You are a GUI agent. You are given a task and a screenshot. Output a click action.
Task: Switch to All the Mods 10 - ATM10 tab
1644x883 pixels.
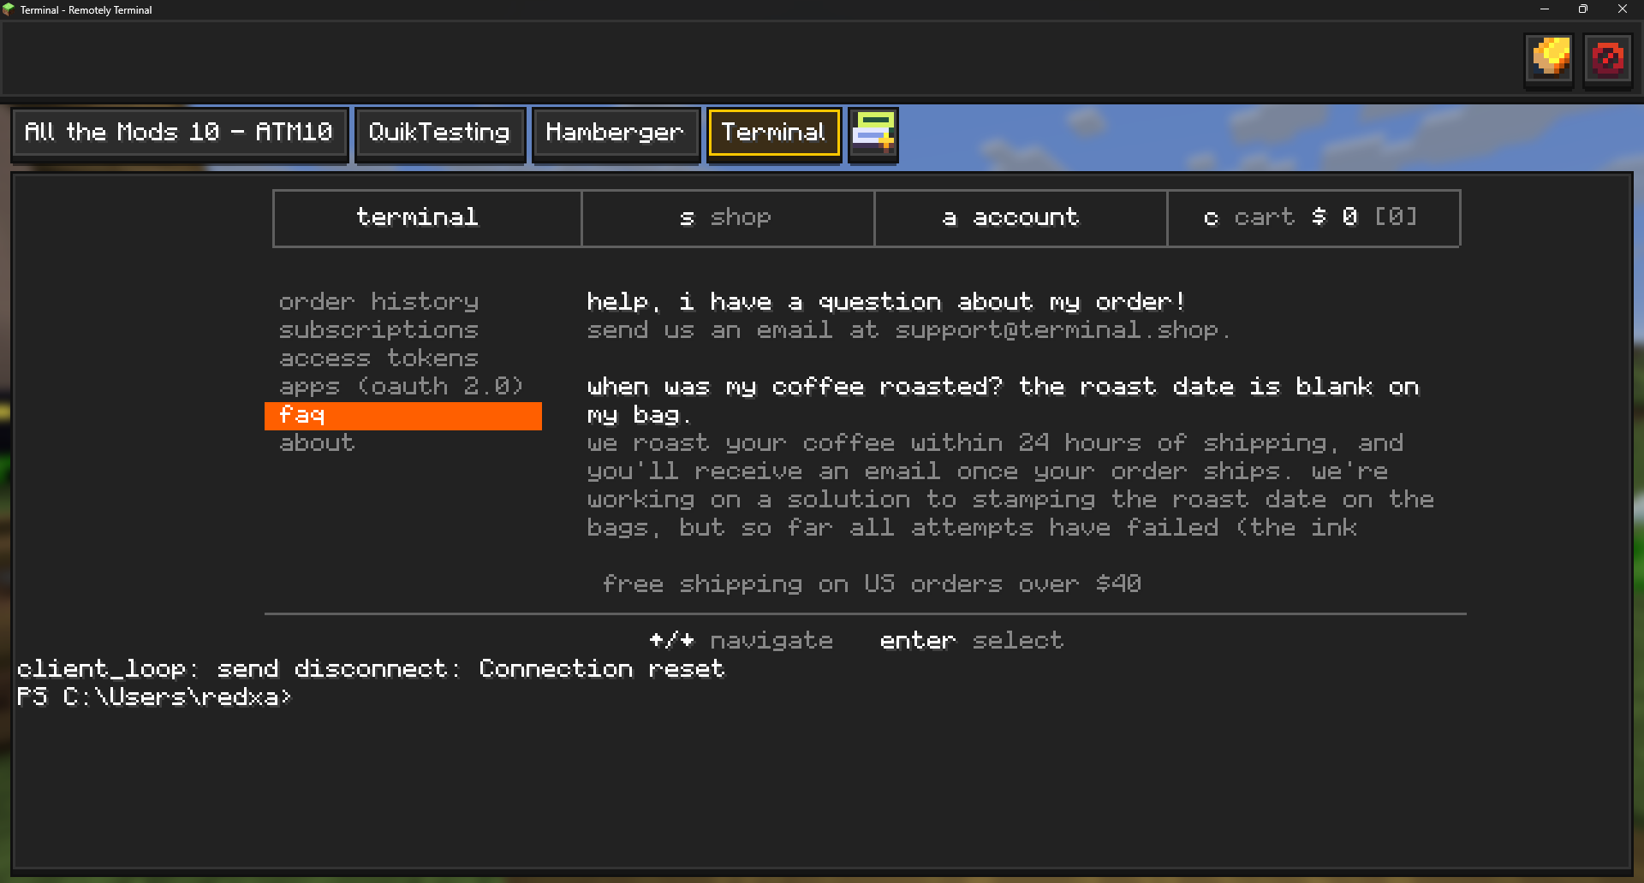[x=179, y=133]
